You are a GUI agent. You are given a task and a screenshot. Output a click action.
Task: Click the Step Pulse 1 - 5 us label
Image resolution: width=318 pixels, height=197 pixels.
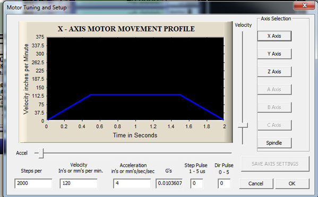tap(196, 168)
